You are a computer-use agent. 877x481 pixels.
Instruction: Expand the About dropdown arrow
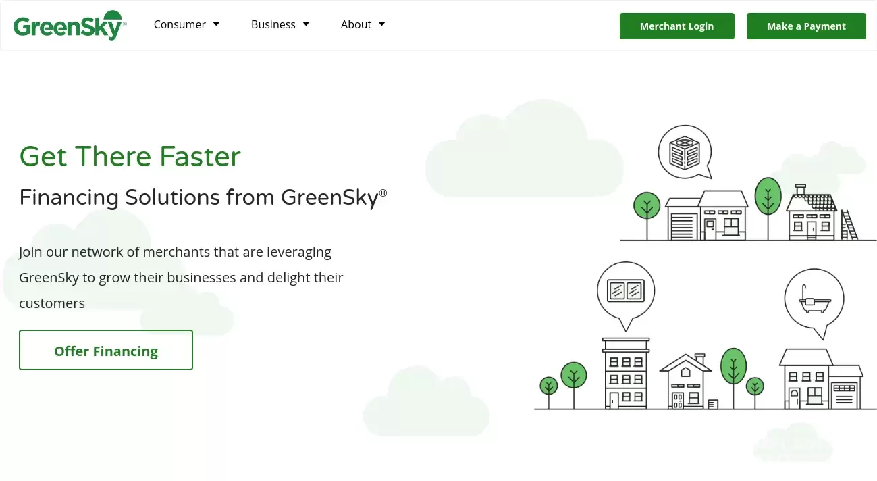[381, 24]
